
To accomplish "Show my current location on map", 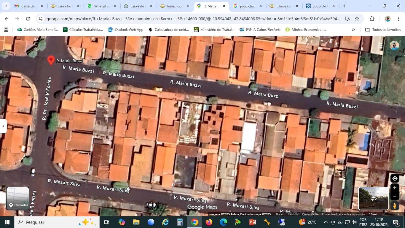I will (395, 178).
